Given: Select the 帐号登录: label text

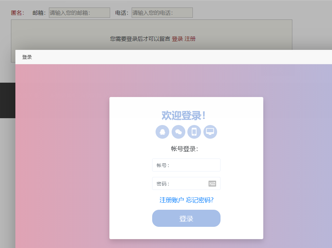Looking at the screenshot, I should (184, 149).
